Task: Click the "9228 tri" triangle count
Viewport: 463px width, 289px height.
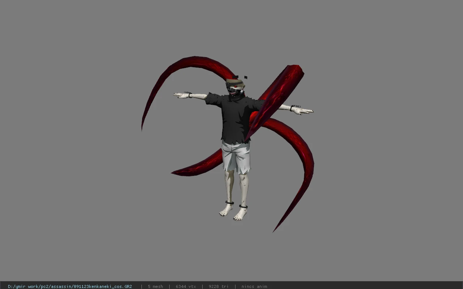Action: tap(218, 286)
